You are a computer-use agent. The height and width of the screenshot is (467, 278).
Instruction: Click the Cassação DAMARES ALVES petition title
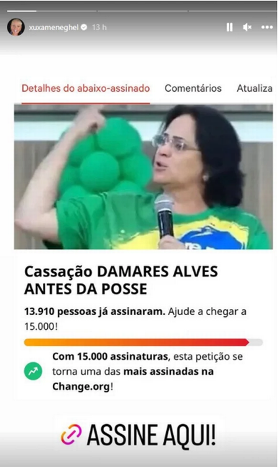point(121,280)
